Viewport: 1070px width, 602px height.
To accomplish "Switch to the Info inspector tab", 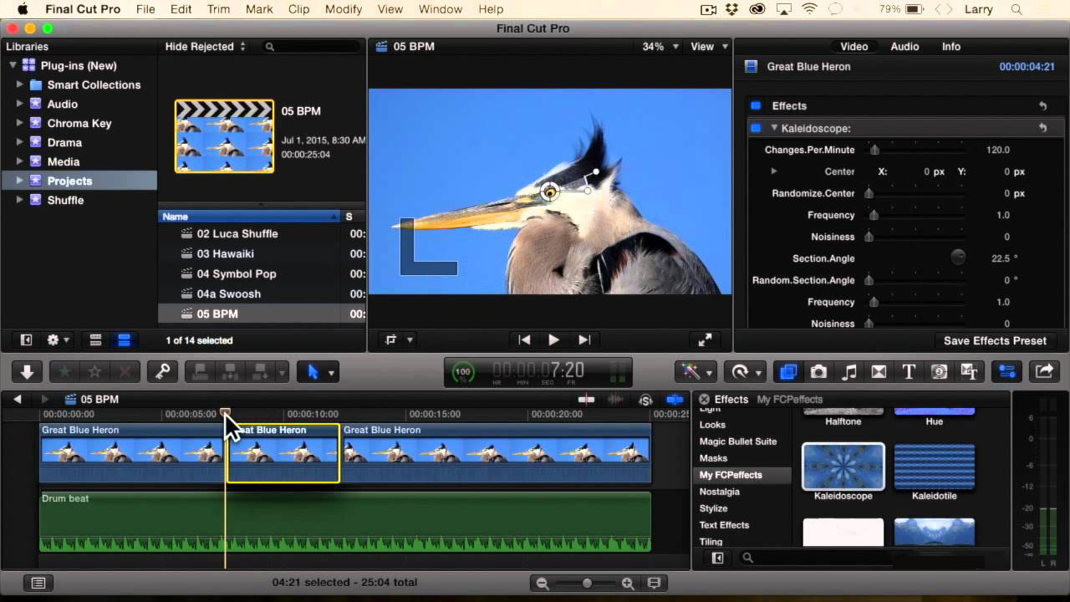I will click(x=951, y=47).
